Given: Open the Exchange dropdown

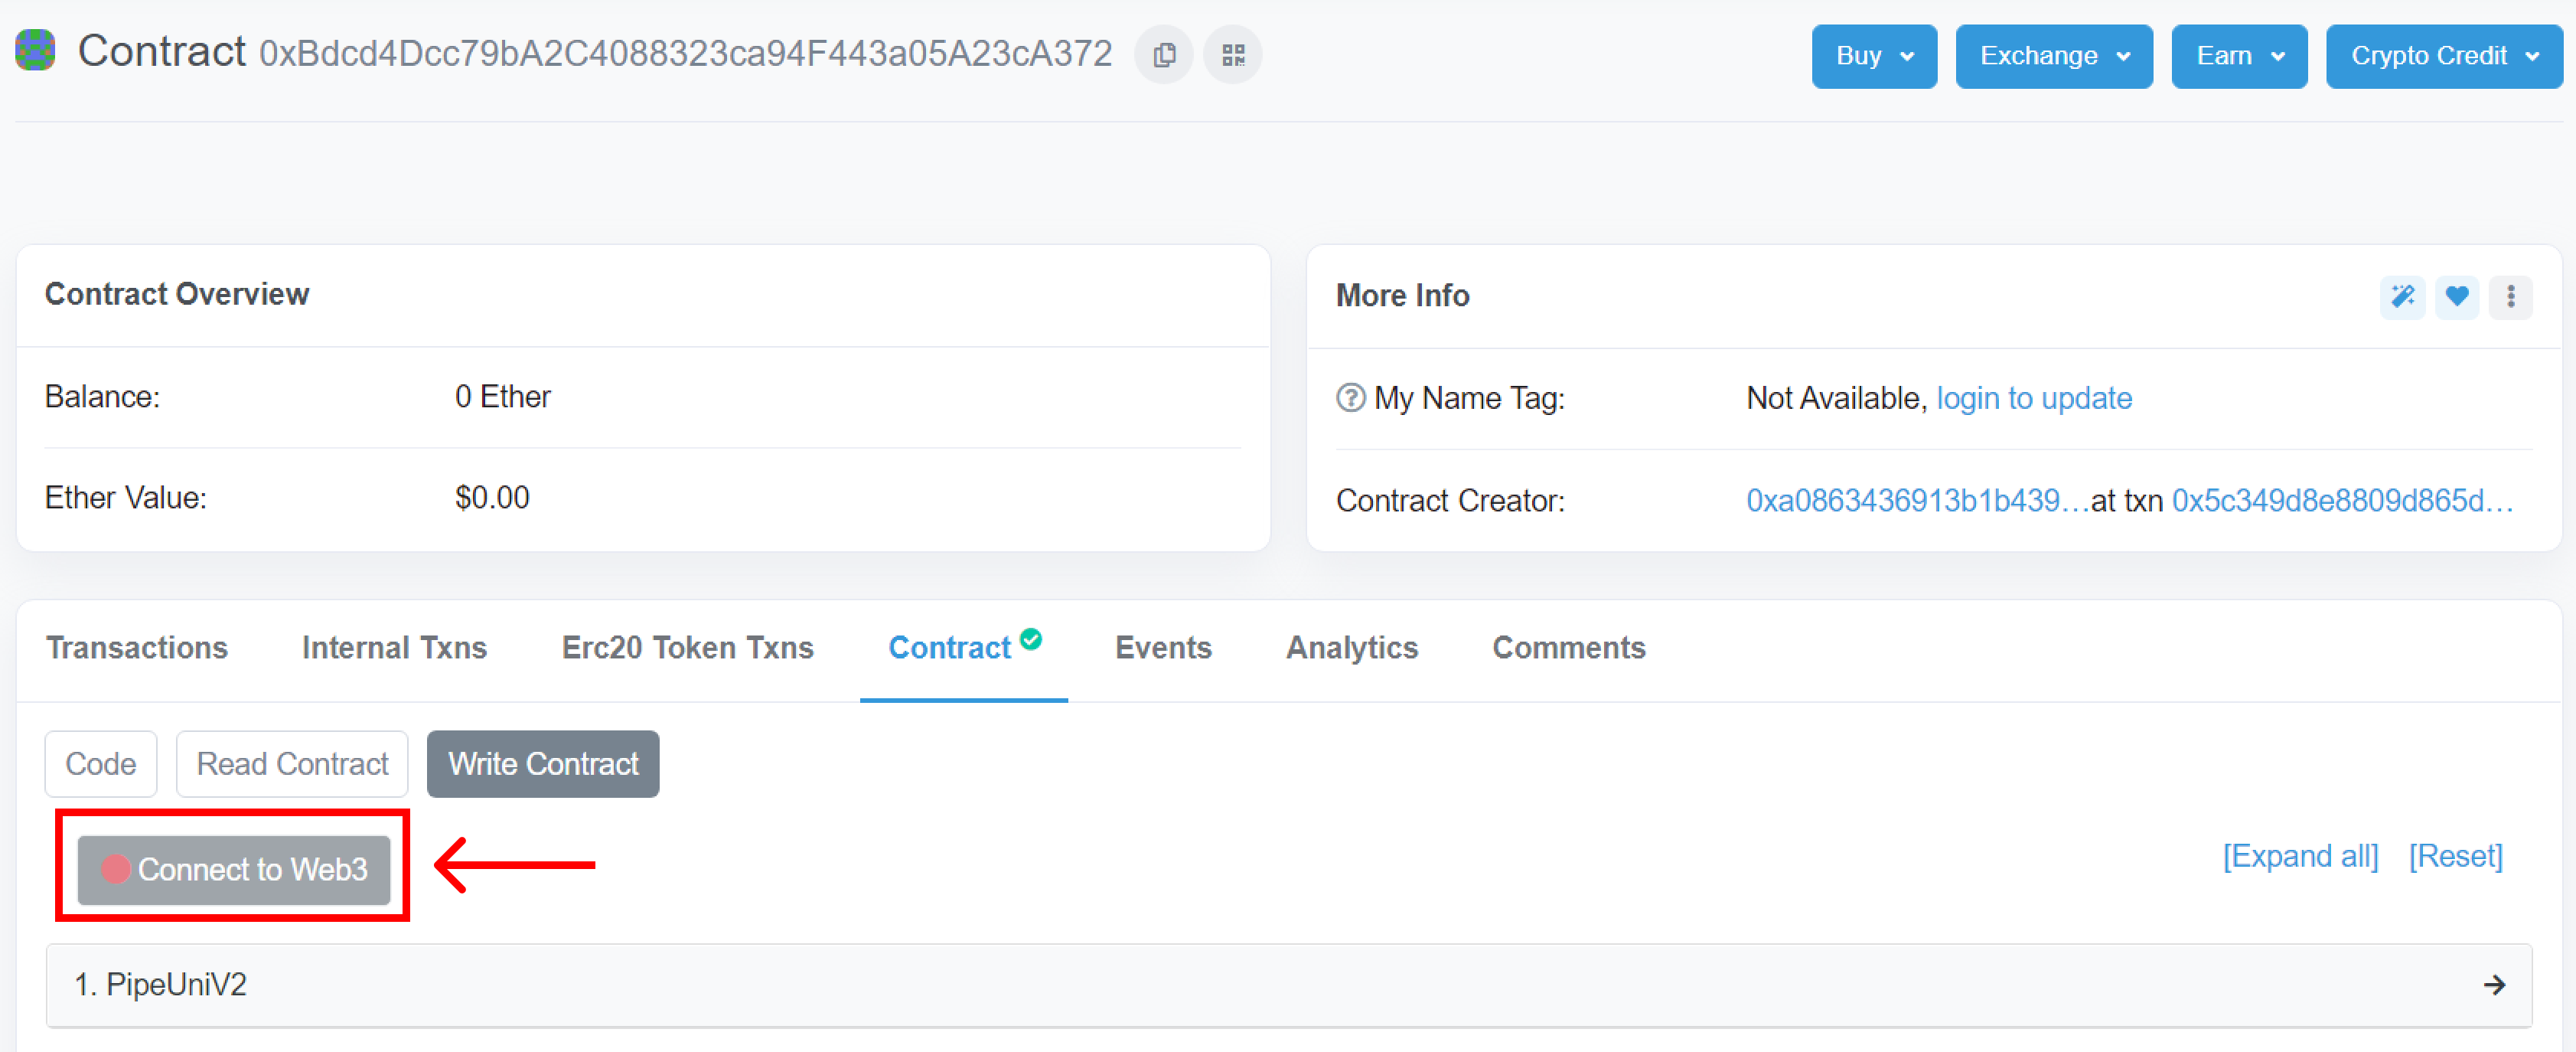Looking at the screenshot, I should (x=2054, y=56).
